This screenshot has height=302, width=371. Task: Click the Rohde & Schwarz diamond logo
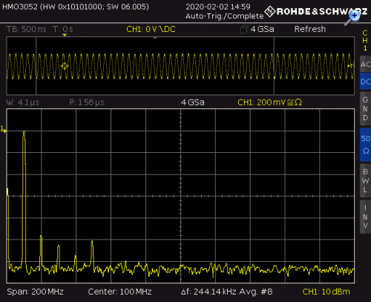(x=270, y=11)
